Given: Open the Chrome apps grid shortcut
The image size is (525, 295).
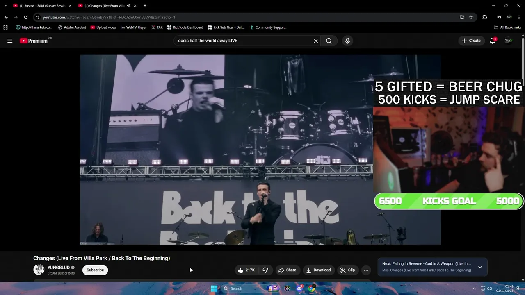Looking at the screenshot, I should [x=5, y=27].
